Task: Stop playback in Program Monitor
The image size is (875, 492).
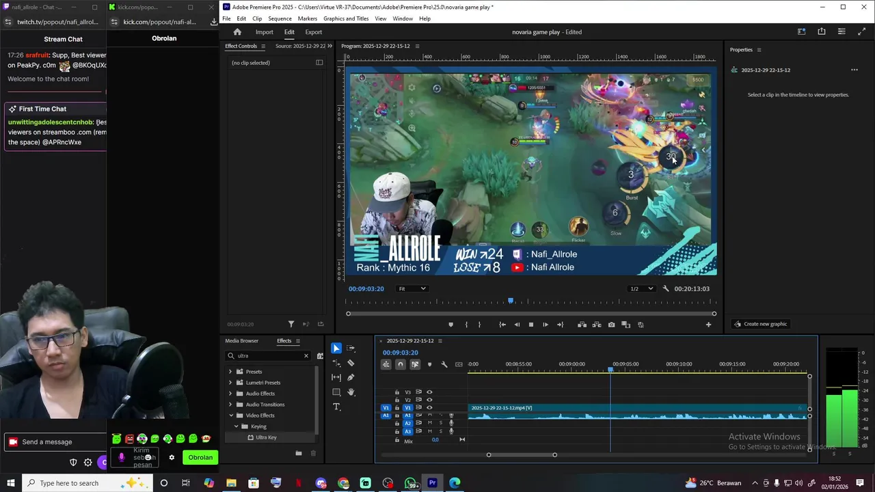Action: [x=531, y=325]
